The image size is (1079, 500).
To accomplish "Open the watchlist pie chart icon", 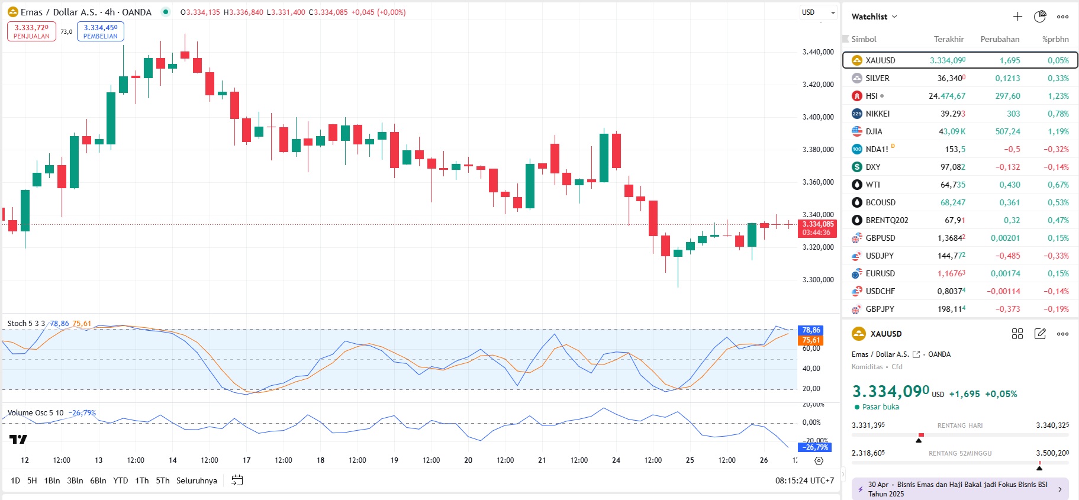I will pyautogui.click(x=1040, y=17).
